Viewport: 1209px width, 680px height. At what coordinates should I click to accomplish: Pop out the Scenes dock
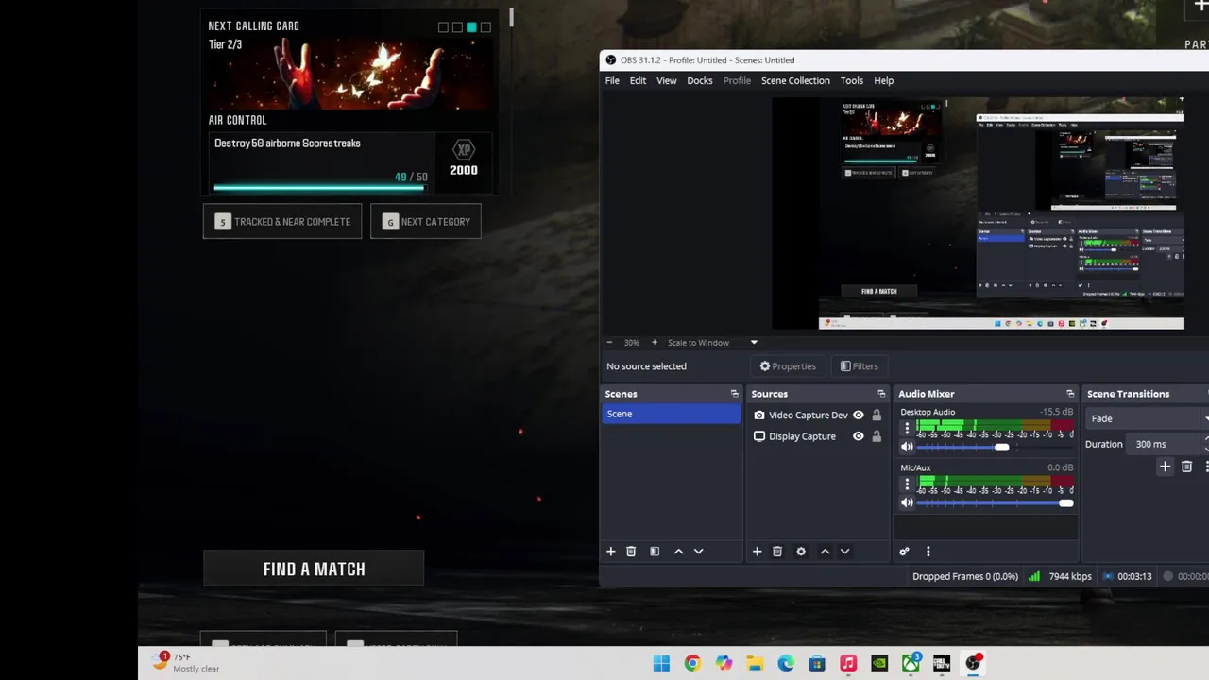[x=734, y=394]
